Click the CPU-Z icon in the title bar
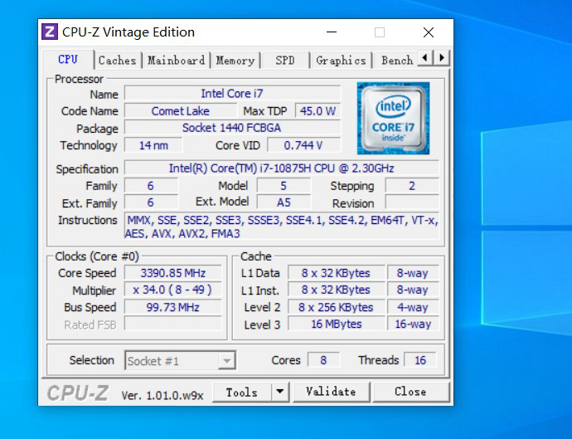Viewport: 572px width, 439px height. click(50, 32)
